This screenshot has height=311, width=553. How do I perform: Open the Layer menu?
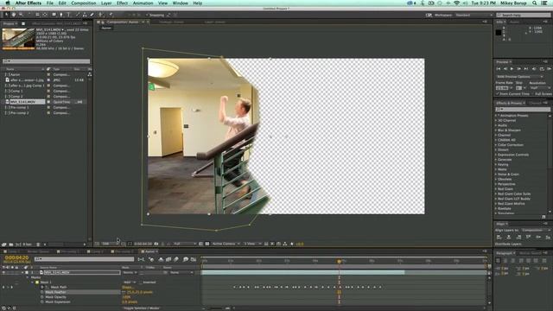pyautogui.click(x=106, y=3)
